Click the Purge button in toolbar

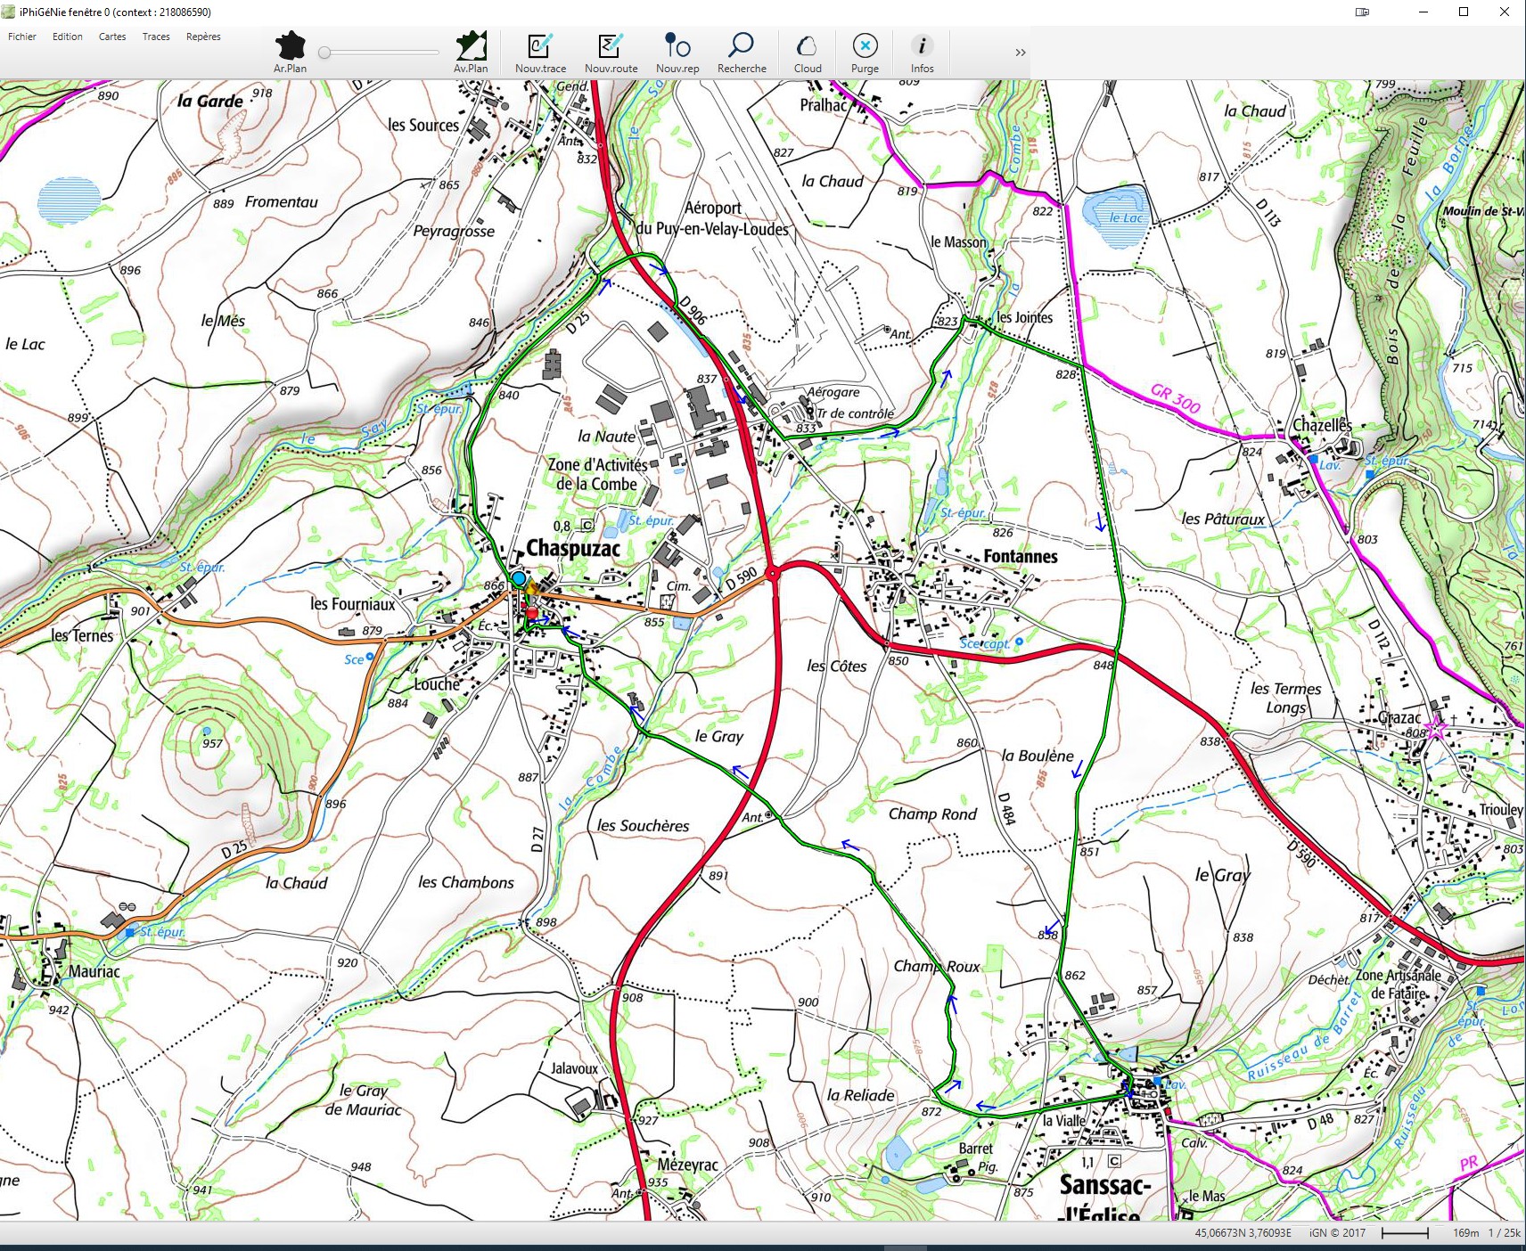[865, 46]
